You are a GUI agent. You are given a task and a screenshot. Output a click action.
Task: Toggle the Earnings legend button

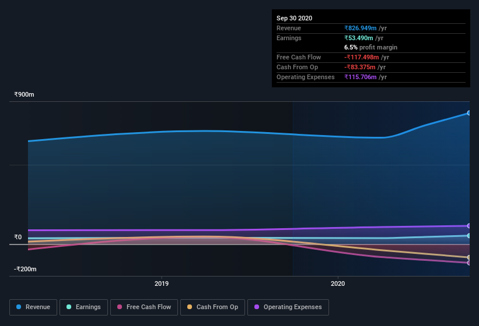pos(83,307)
